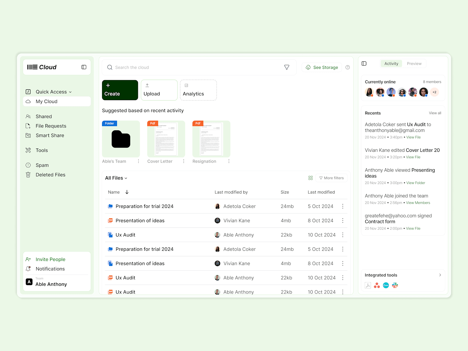Screen dimensions: 468x351
Task: Click the first online member avatar
Action: 369,92
